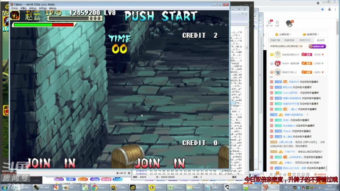Click the third-ranked contributor avatar with 10051
340x191 pixels.
point(278,72)
